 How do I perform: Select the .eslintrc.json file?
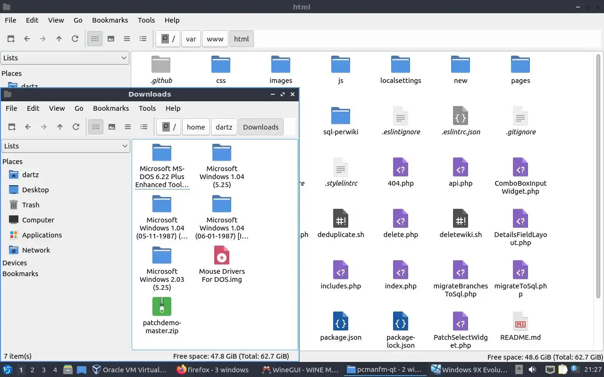point(461,121)
